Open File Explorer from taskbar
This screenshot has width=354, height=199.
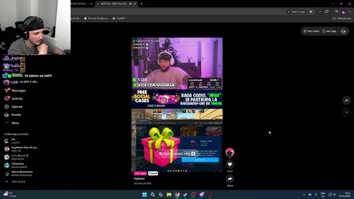click(169, 195)
